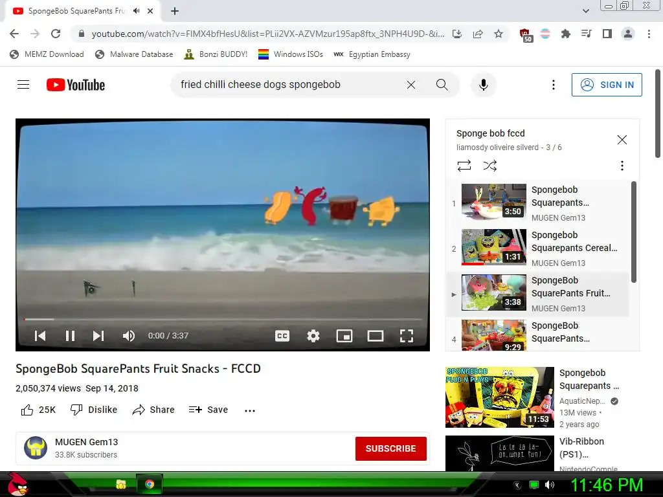Viewport: 663px width, 497px height.
Task: Mute the tab using the speaker icon
Action: tap(136, 11)
